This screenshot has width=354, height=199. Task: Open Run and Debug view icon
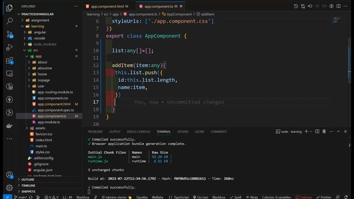tap(9, 47)
